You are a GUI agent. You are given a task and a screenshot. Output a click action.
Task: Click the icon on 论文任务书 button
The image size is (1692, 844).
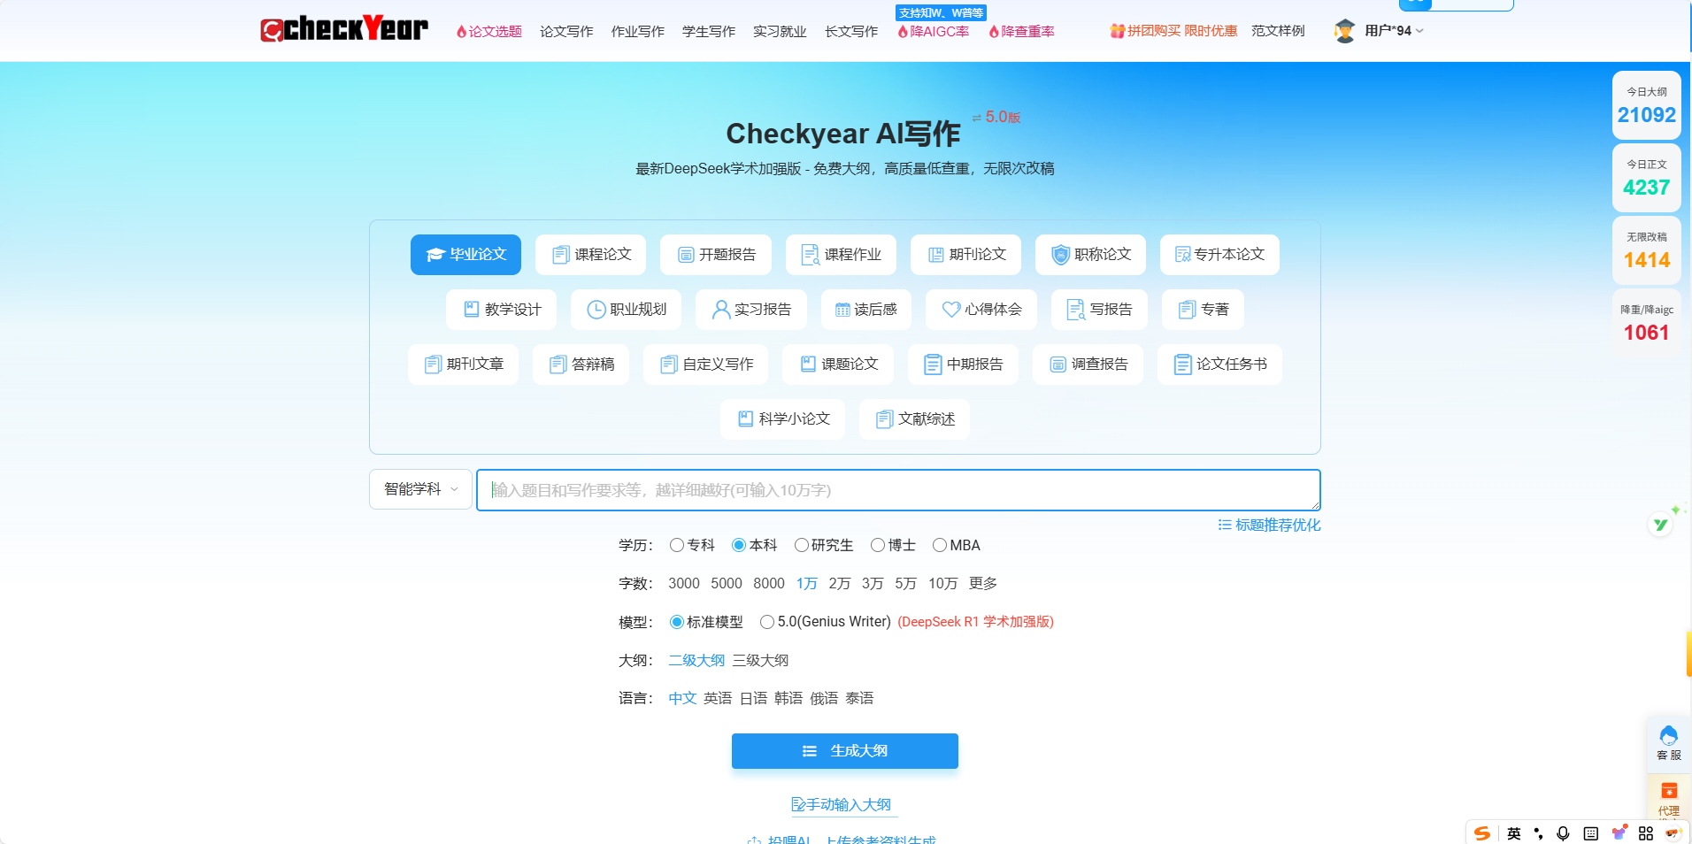click(x=1182, y=364)
